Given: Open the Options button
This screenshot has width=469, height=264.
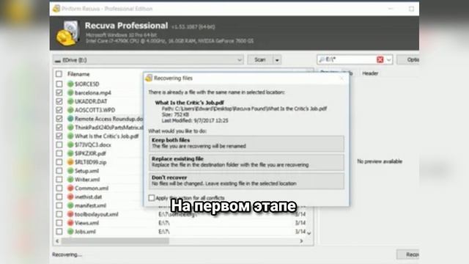Looking at the screenshot, I should tap(408, 59).
